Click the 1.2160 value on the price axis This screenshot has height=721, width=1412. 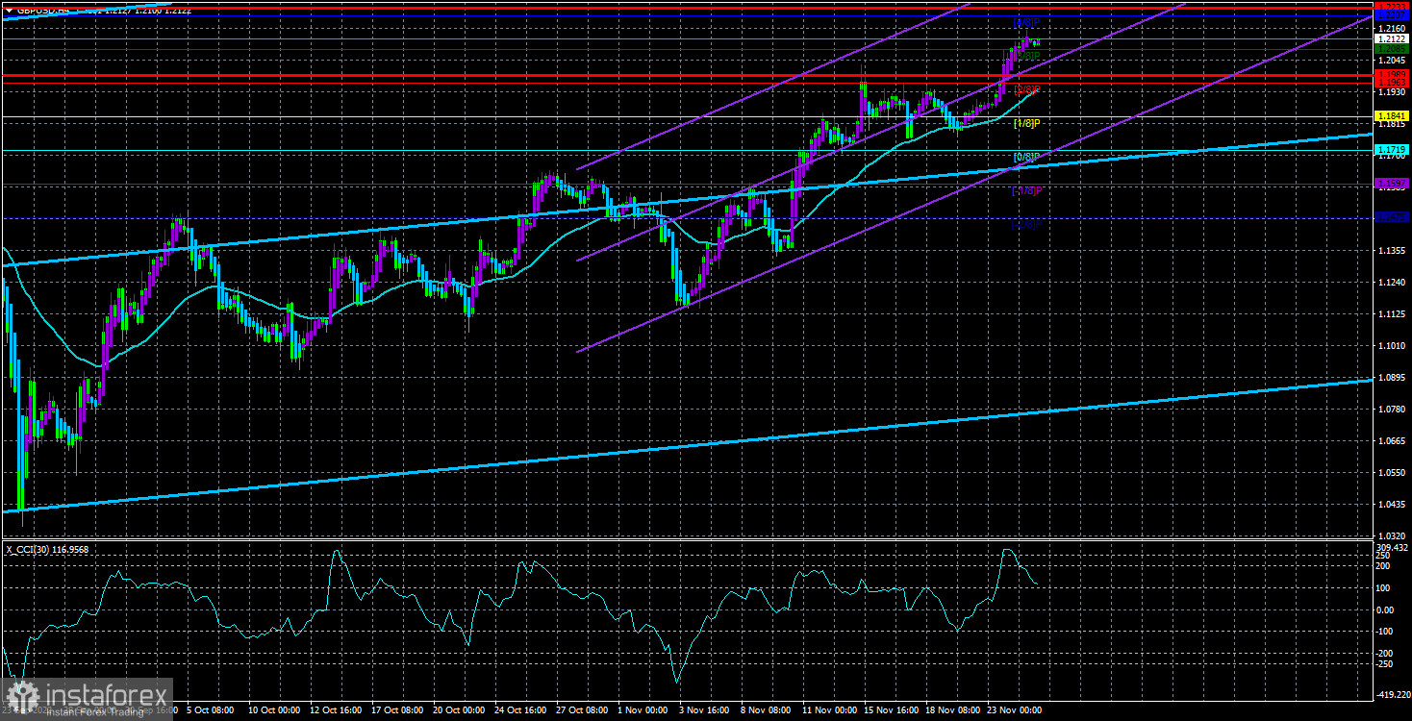(x=1390, y=29)
